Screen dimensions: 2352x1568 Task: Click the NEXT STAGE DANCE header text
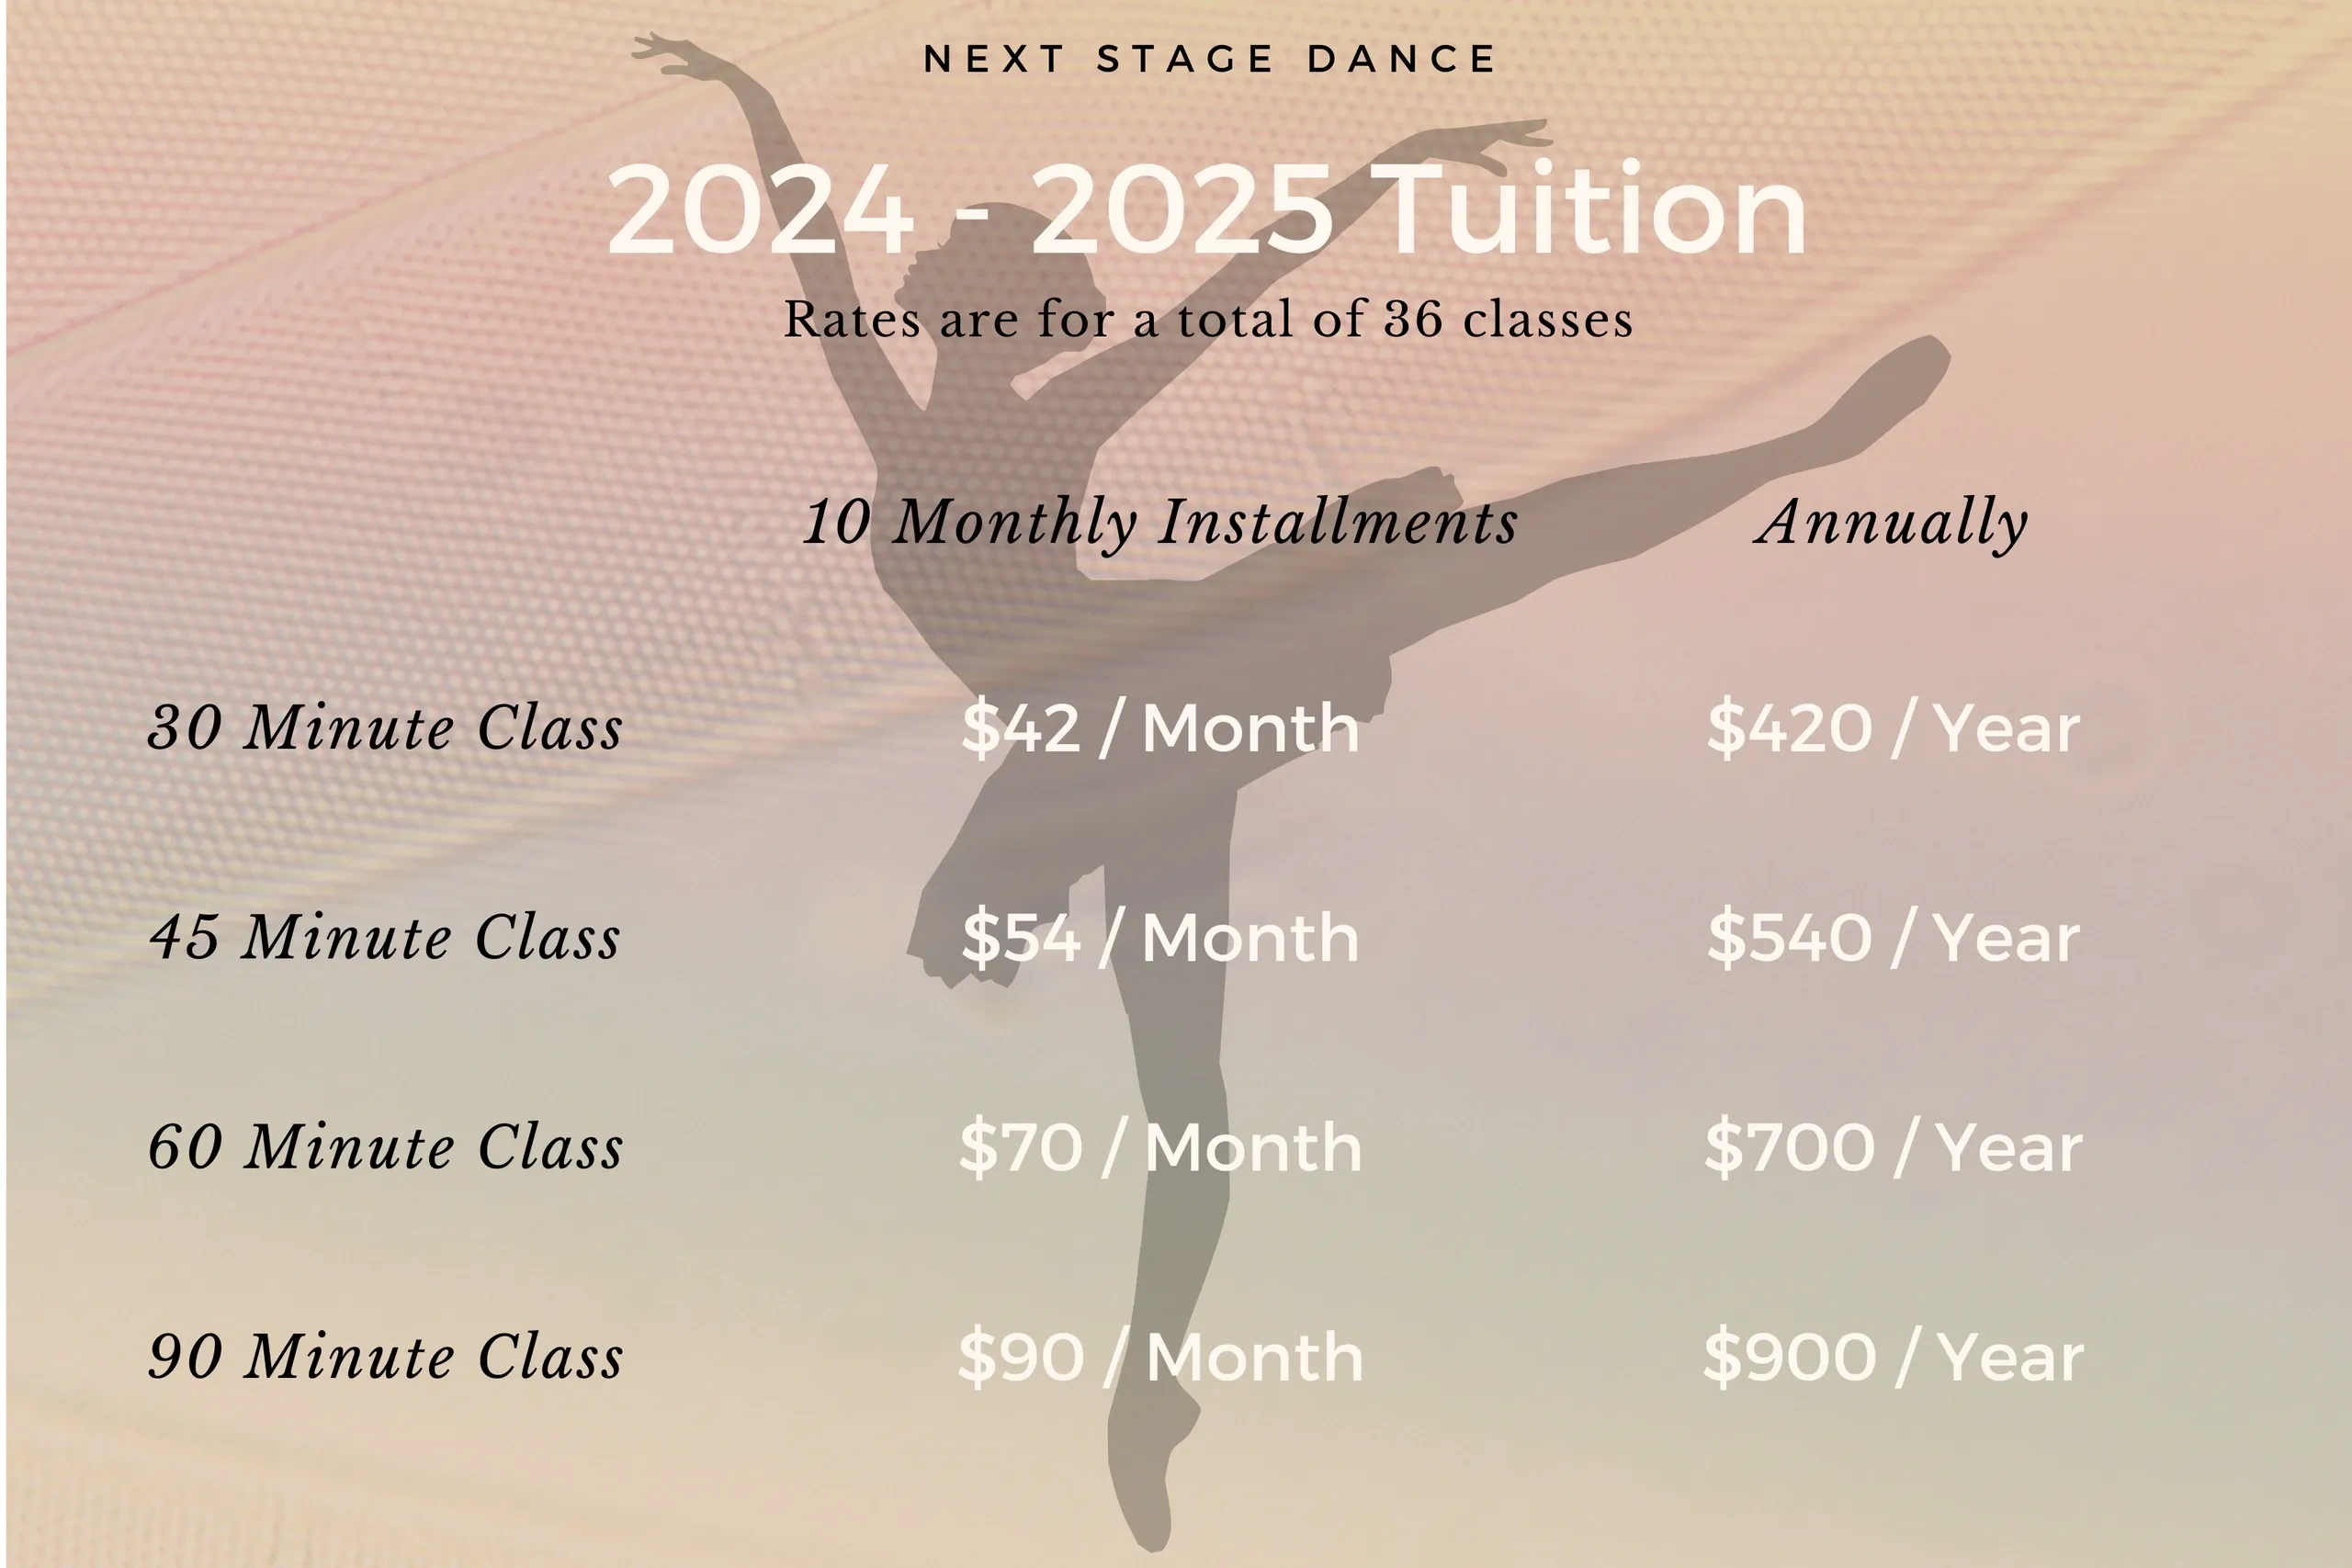[x=1209, y=59]
